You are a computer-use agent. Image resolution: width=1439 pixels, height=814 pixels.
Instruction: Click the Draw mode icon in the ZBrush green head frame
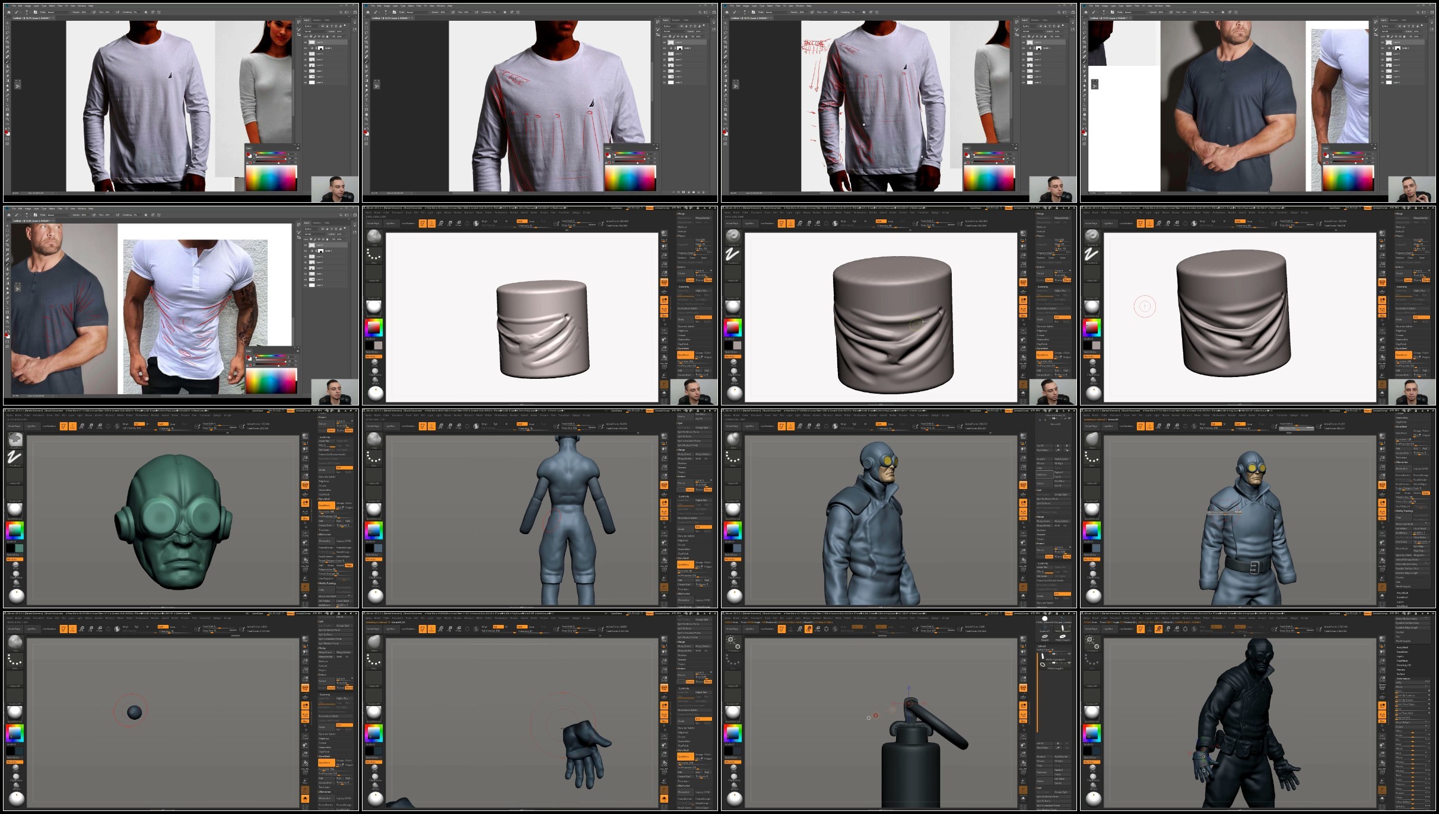72,426
